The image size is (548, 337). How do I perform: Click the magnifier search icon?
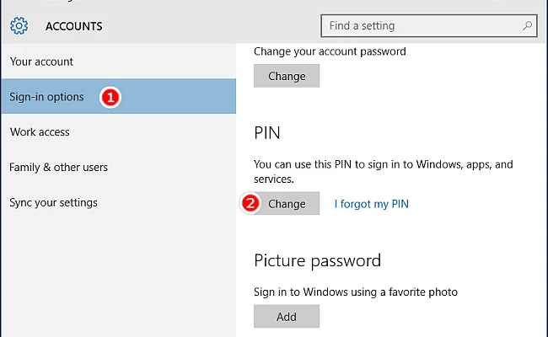tap(527, 25)
